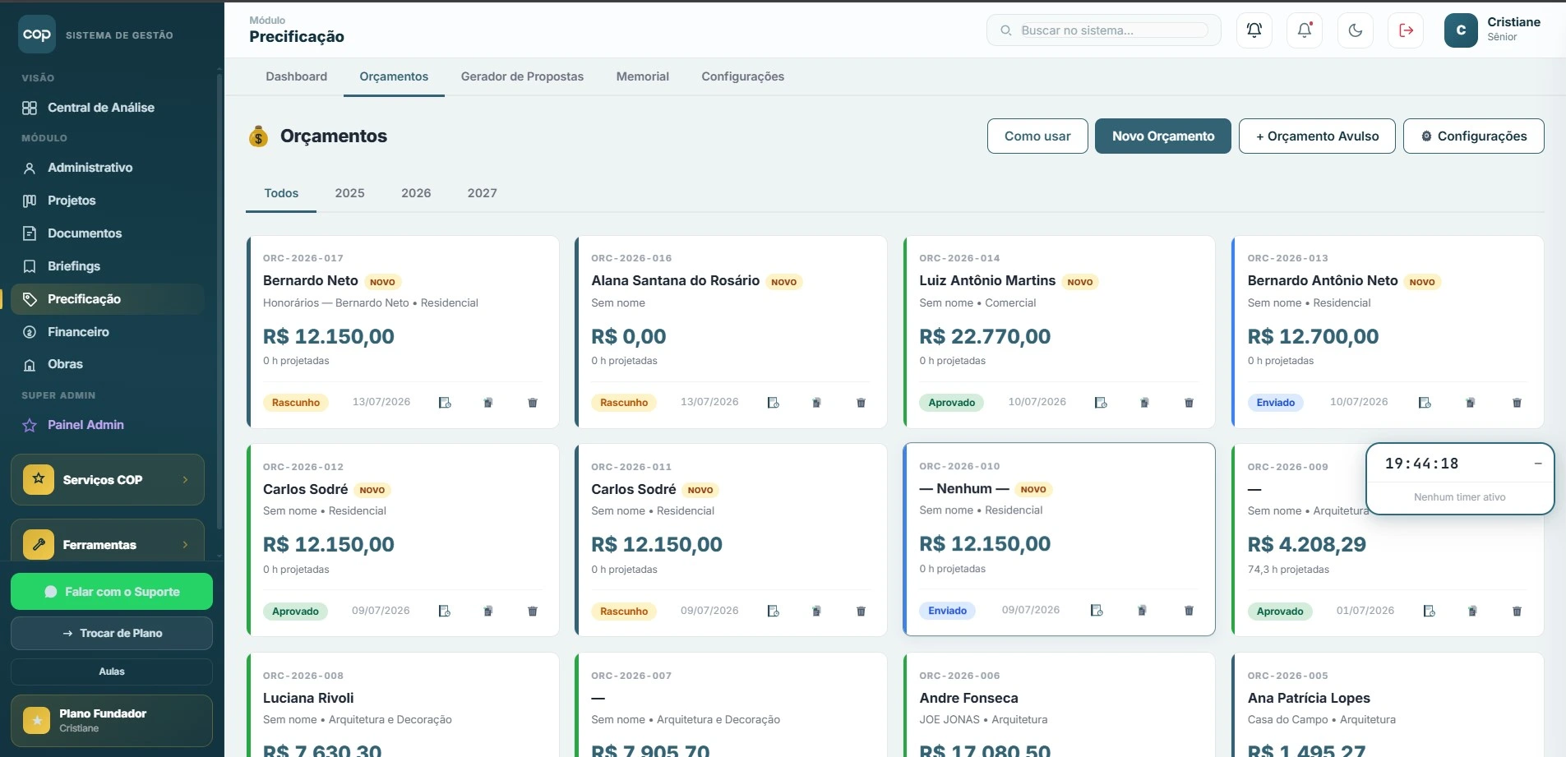Click the ringing bell alerts icon
This screenshot has height=757, width=1566.
tap(1254, 30)
